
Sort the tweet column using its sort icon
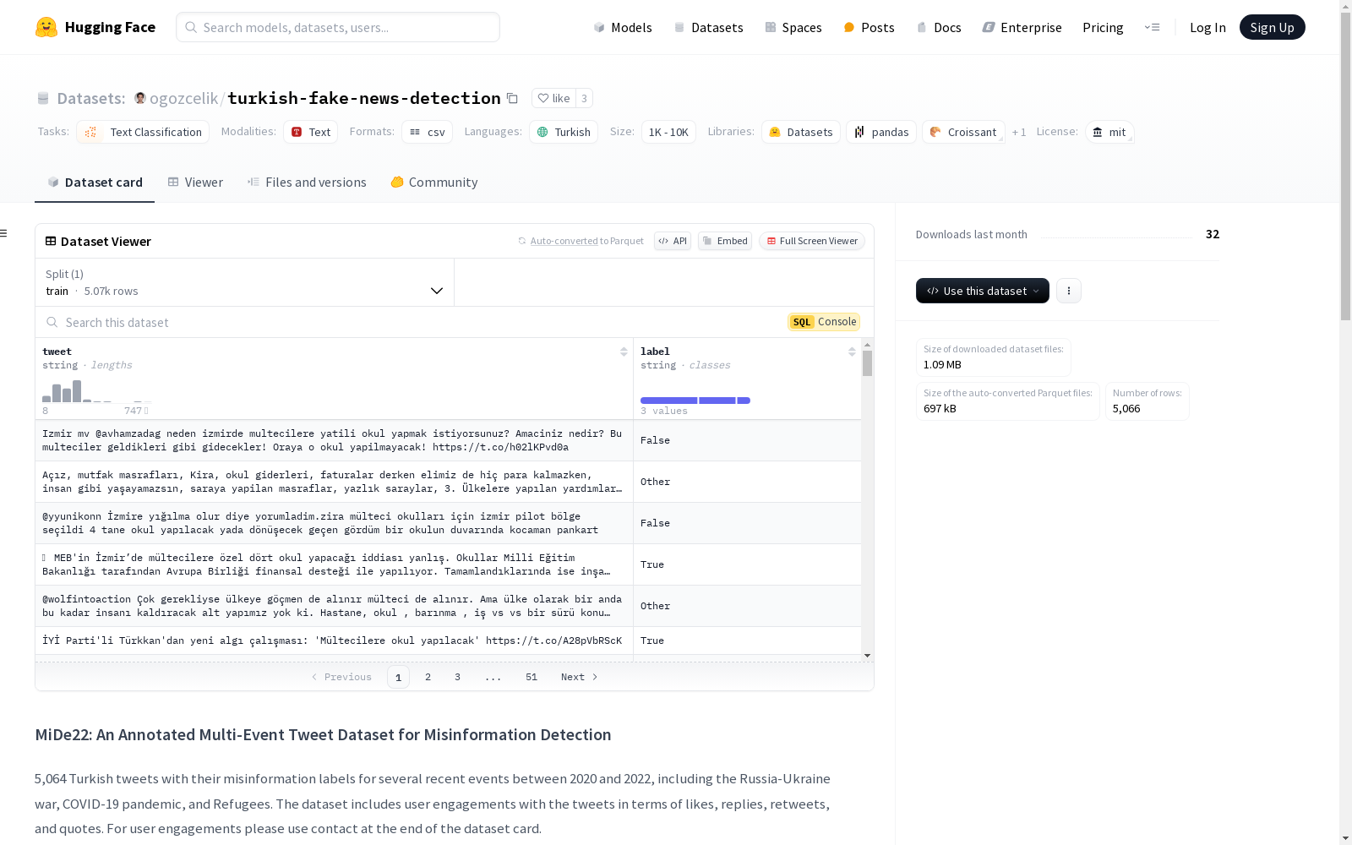[x=624, y=352]
